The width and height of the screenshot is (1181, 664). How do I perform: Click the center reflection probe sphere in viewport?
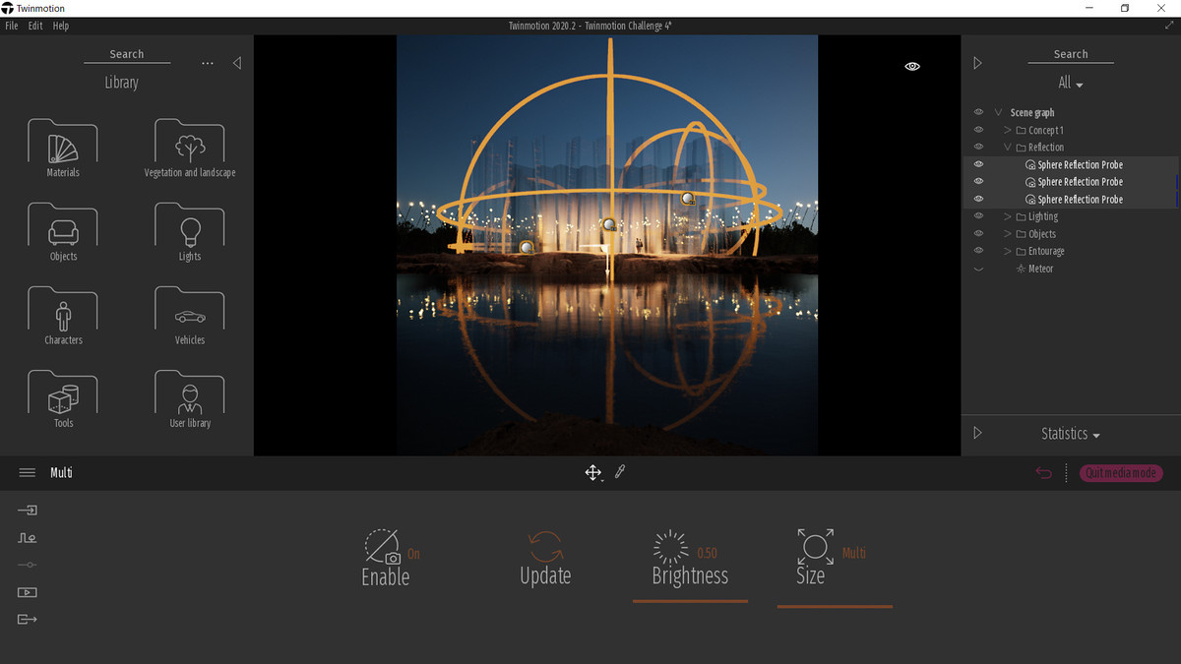point(609,224)
